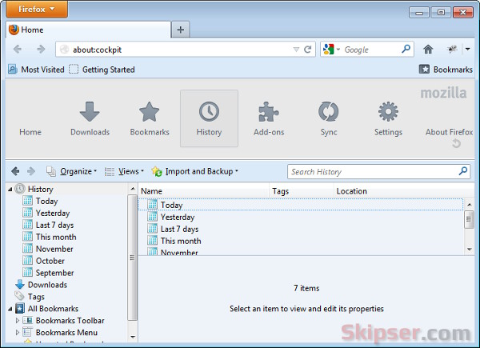480x348 pixels.
Task: Click the magnifier in Search History box
Action: [x=463, y=171]
